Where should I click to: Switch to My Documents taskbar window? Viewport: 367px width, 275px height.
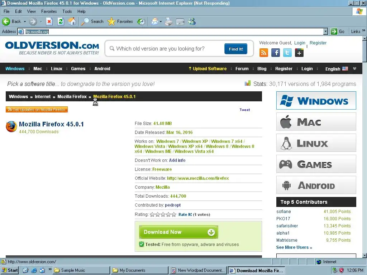click(x=140, y=270)
